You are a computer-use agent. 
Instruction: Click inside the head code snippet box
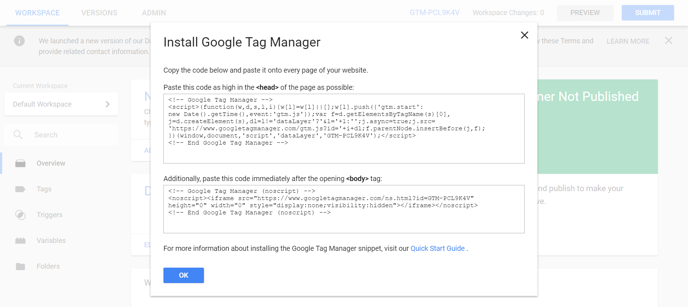click(344, 128)
